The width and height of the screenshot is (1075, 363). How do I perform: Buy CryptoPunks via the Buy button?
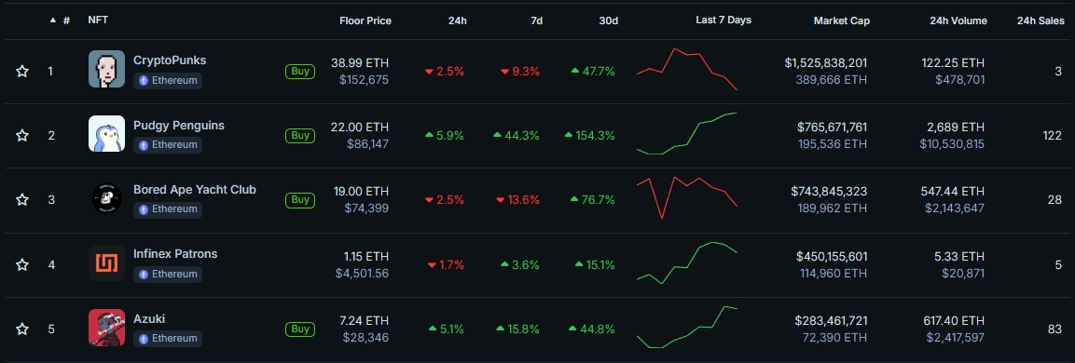point(300,71)
